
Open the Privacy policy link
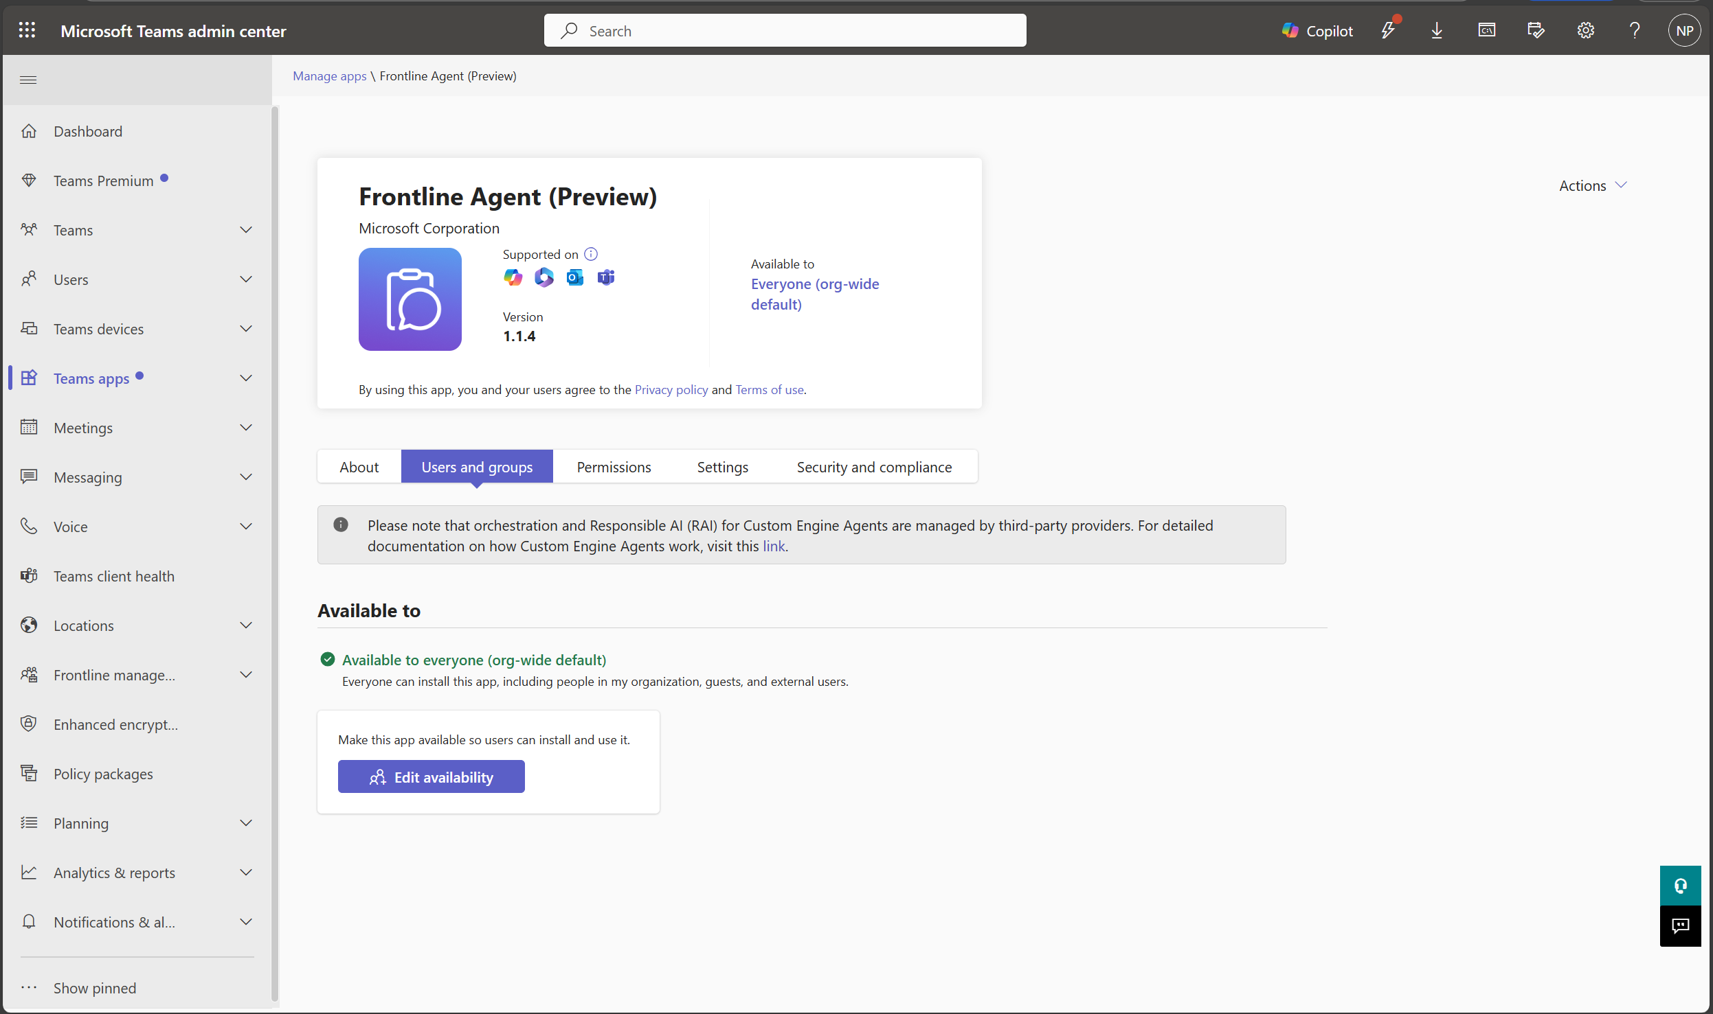(671, 390)
